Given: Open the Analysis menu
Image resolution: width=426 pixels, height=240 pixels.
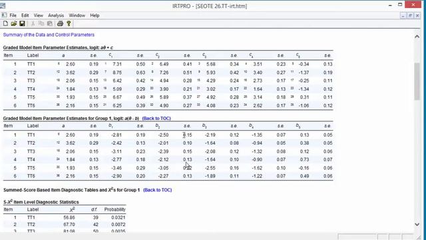Looking at the screenshot, I should tap(56, 15).
